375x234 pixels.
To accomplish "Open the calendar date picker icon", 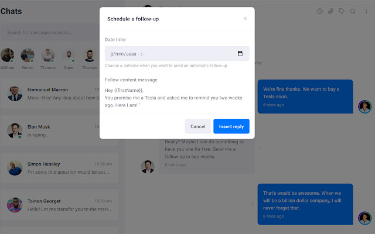I will pos(240,54).
